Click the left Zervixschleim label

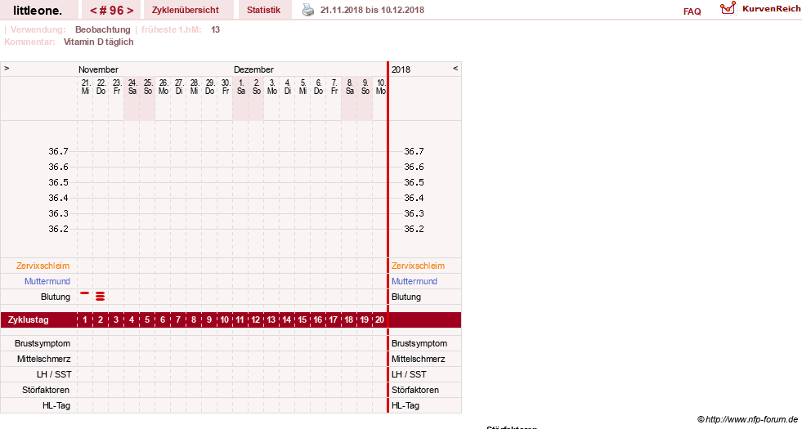[x=43, y=266]
